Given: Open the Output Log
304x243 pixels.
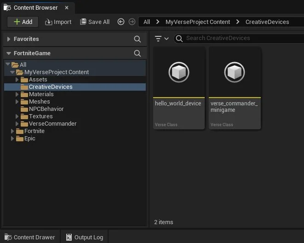Looking at the screenshot, I should click(85, 237).
